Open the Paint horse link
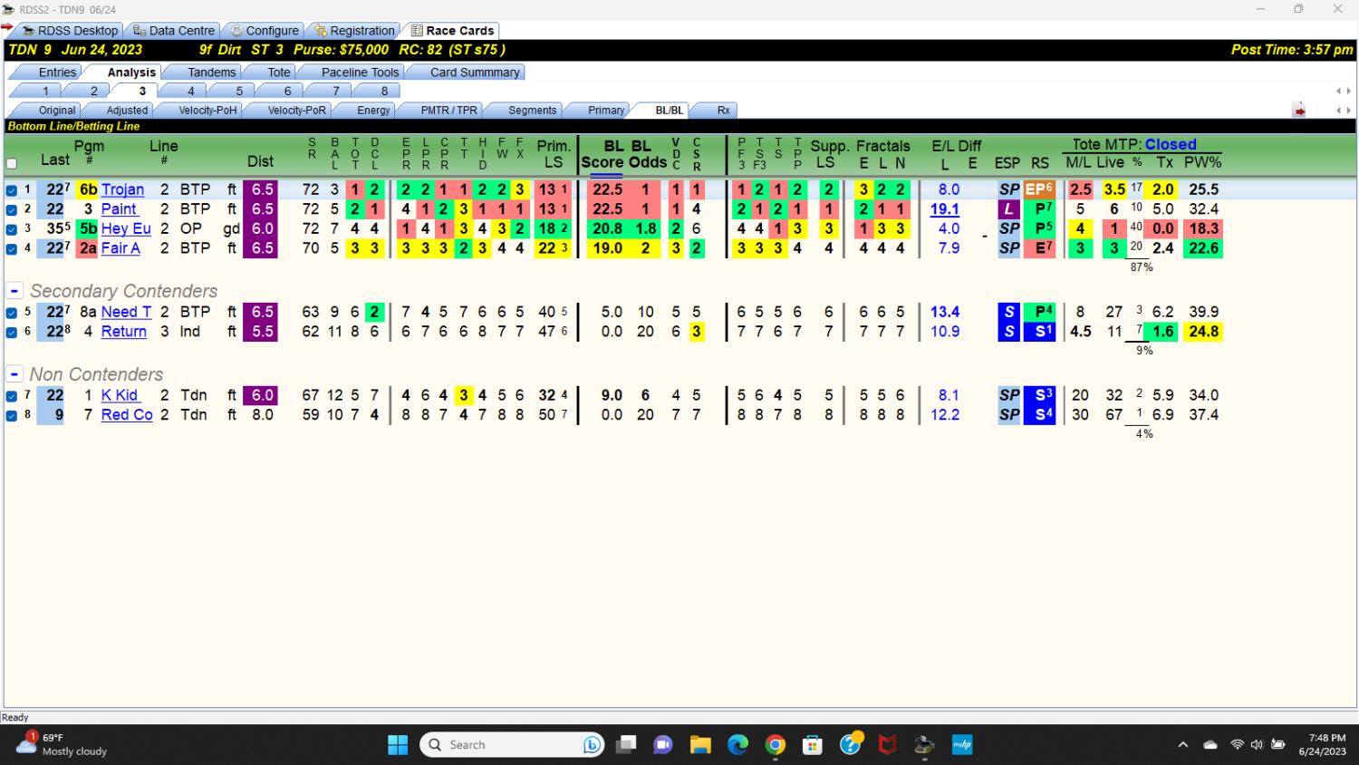 pos(119,209)
